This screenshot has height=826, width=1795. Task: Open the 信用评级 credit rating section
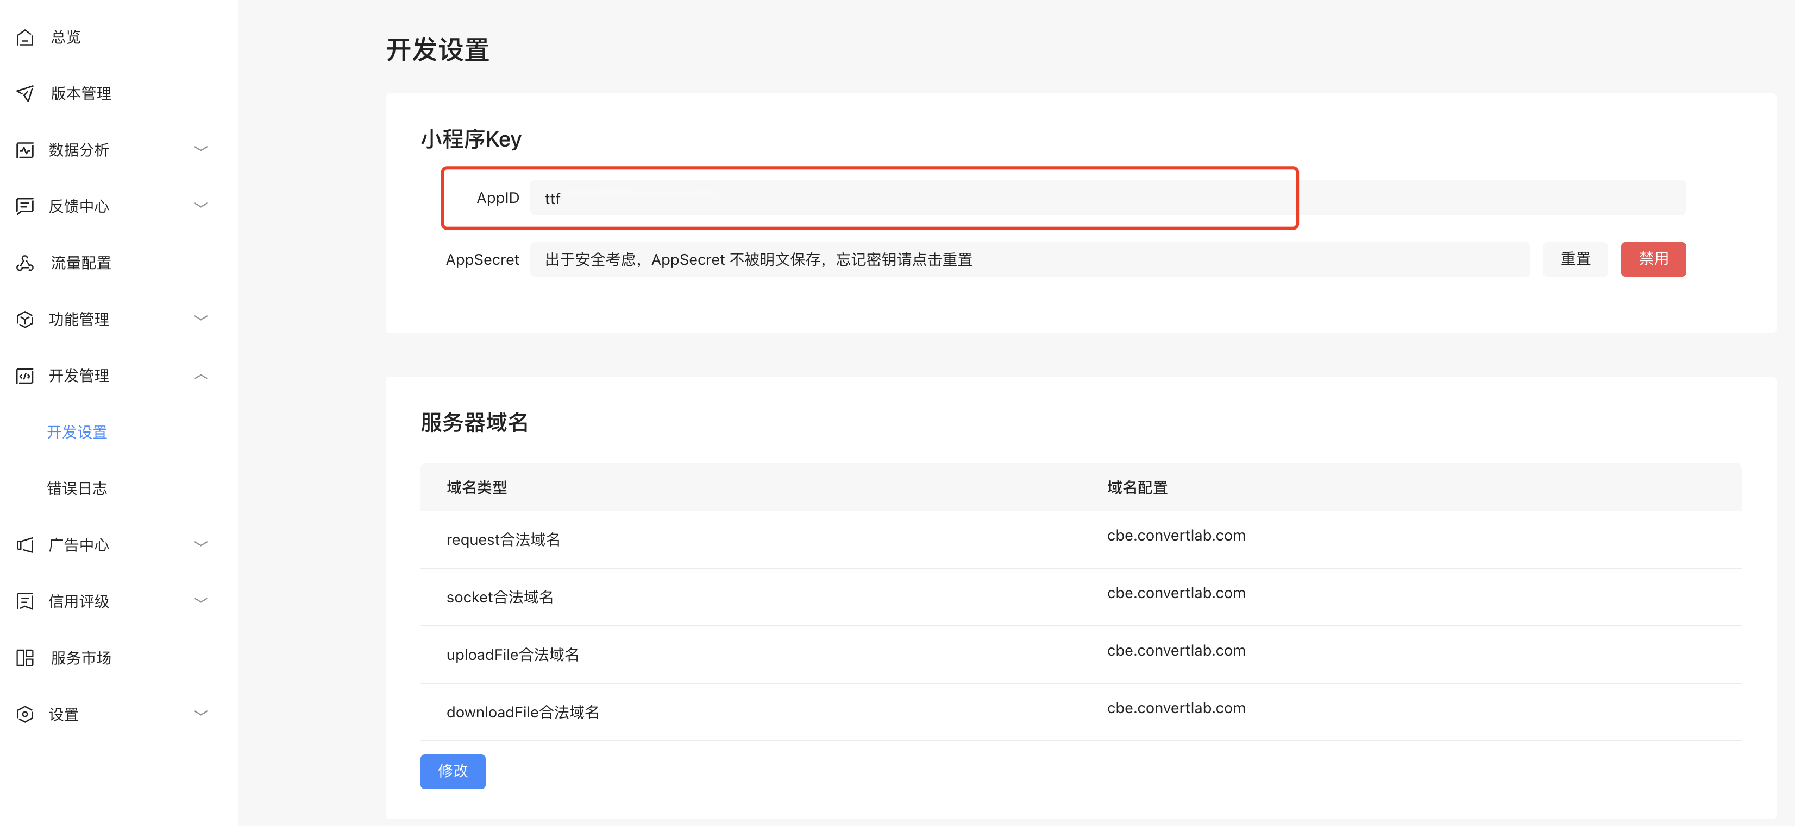[79, 601]
